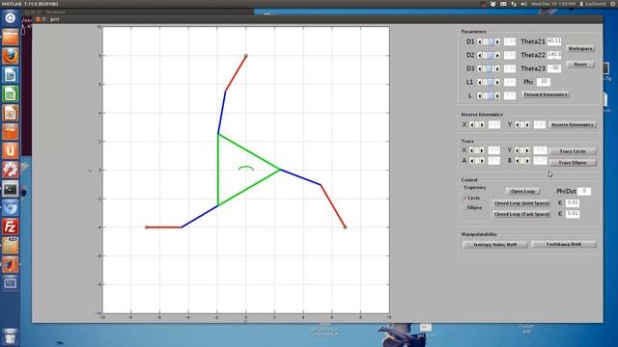Click the Theta21 input field
Image resolution: width=618 pixels, height=347 pixels.
pyautogui.click(x=554, y=41)
